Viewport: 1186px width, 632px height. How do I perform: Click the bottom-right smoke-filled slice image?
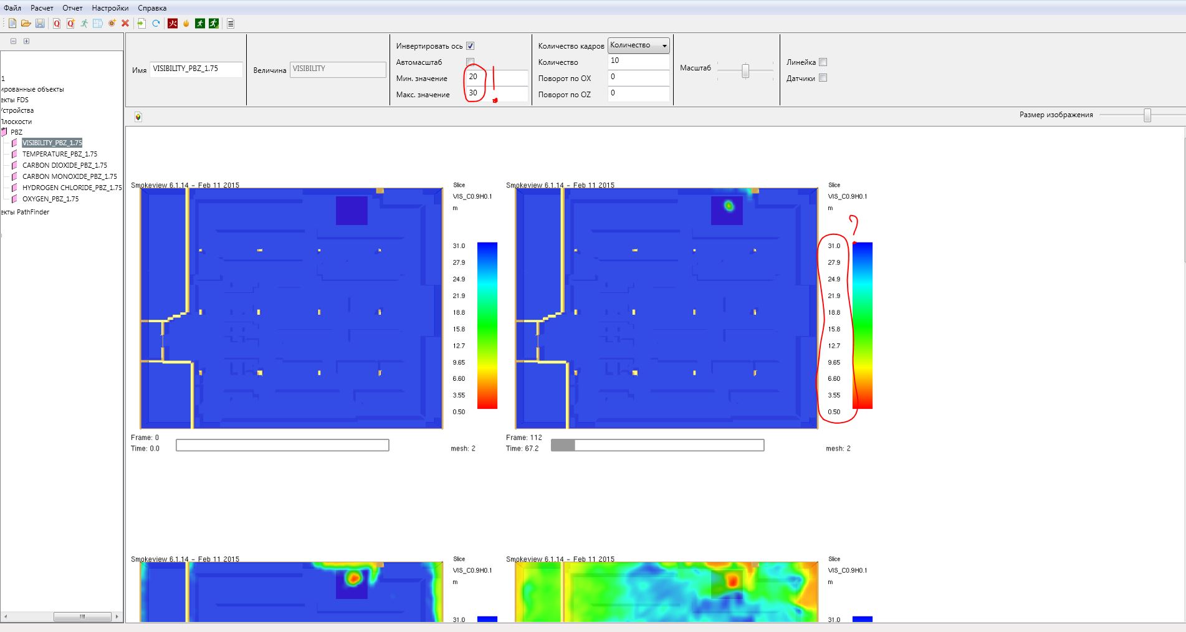coord(667,592)
